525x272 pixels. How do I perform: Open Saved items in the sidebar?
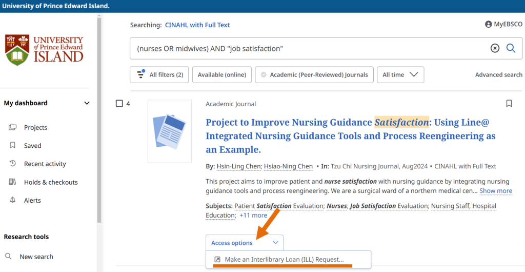point(32,146)
